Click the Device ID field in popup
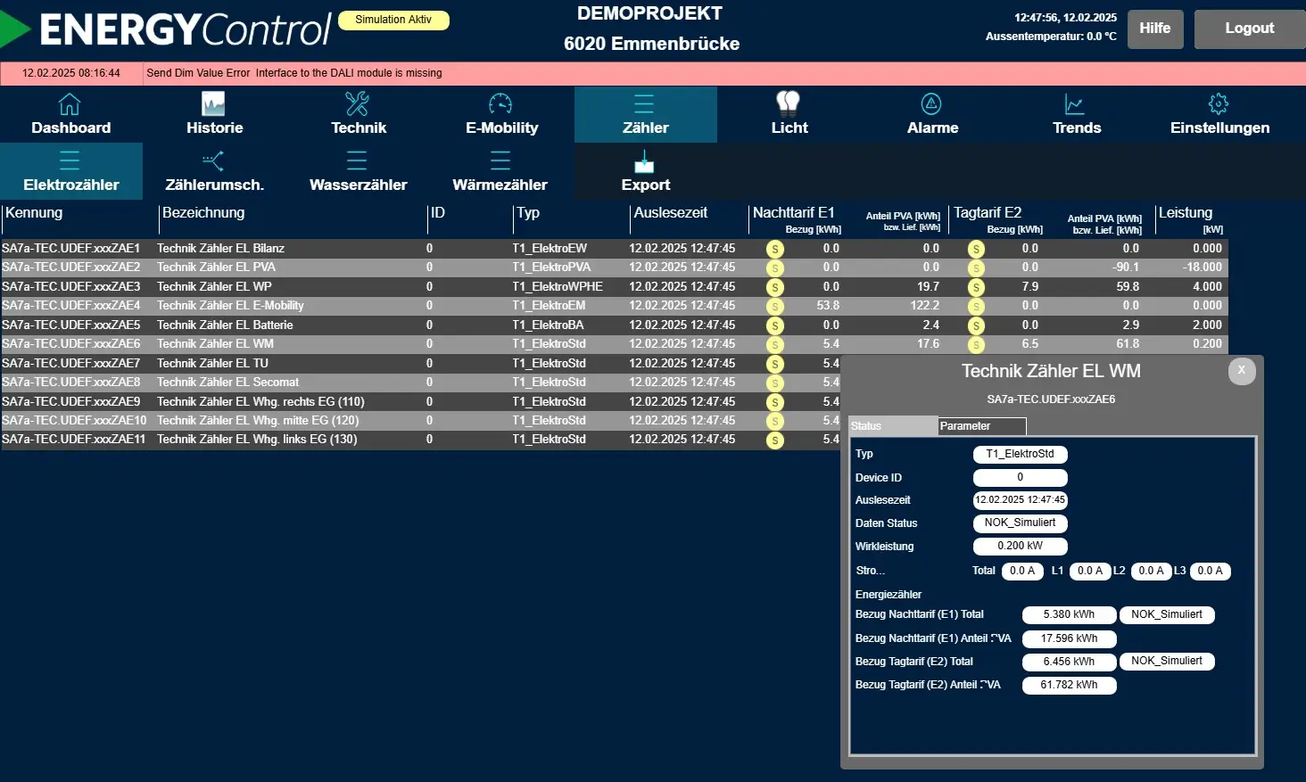Viewport: 1306px width, 782px height. tap(1021, 478)
